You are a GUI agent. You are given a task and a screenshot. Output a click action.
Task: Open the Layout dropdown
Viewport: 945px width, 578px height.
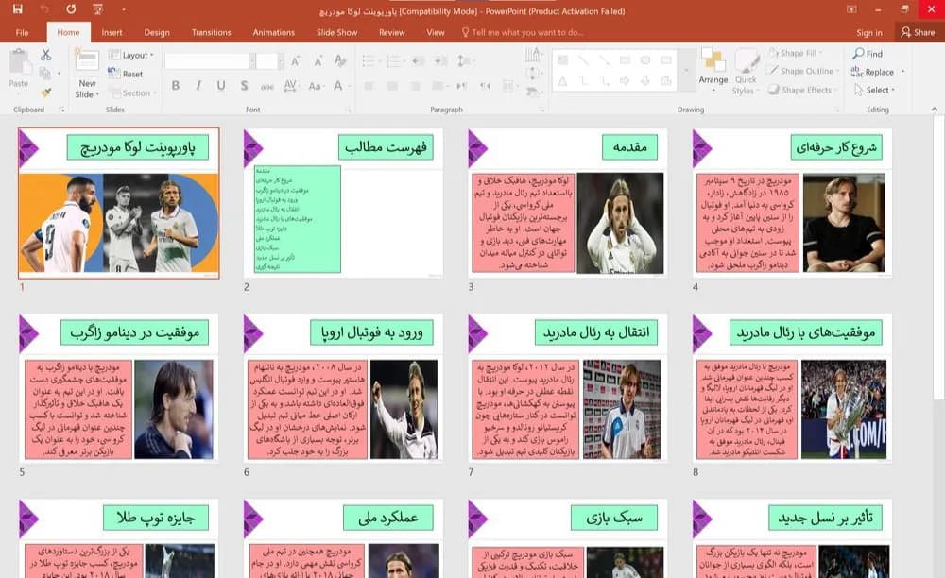pyautogui.click(x=131, y=55)
